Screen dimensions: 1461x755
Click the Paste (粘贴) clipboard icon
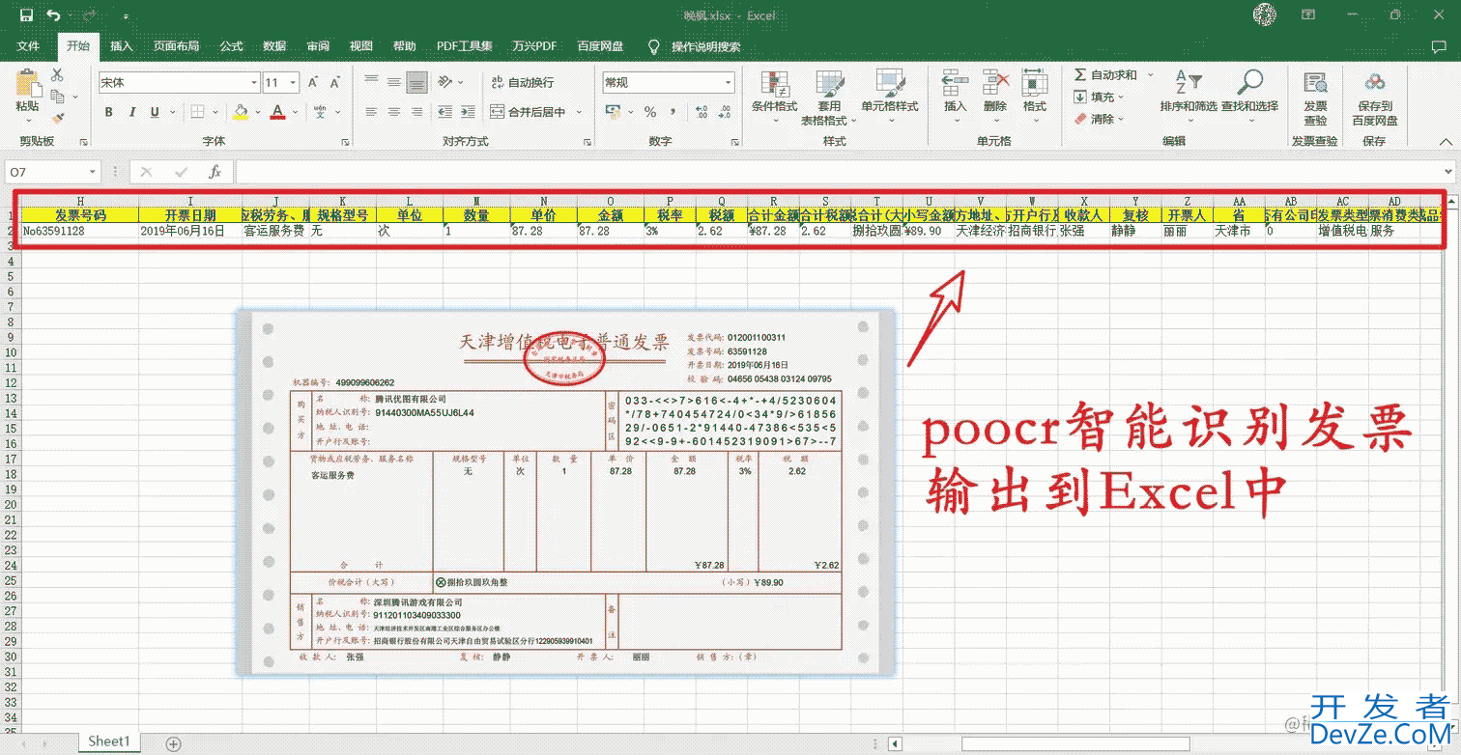(27, 85)
